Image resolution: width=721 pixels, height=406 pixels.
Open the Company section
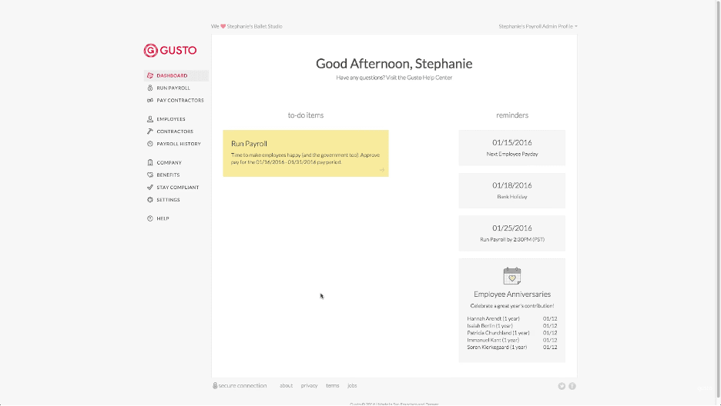point(176,162)
